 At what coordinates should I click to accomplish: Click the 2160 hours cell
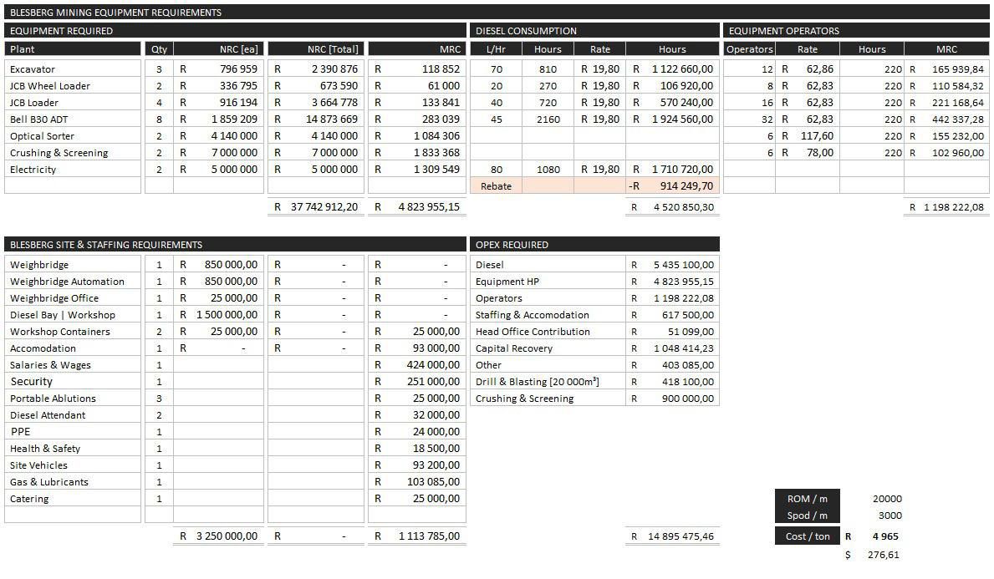click(548, 119)
